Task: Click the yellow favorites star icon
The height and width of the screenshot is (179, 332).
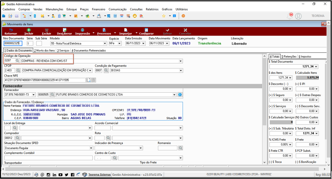Action: coord(164,16)
